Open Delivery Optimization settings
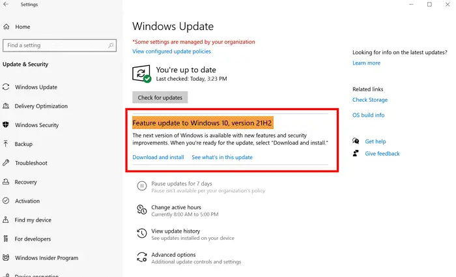This screenshot has width=456, height=277. tap(41, 106)
